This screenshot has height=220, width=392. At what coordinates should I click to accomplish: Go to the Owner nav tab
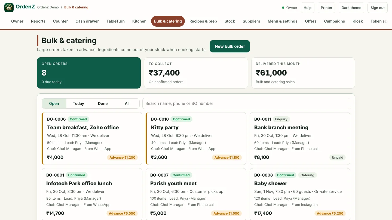pos(17,21)
